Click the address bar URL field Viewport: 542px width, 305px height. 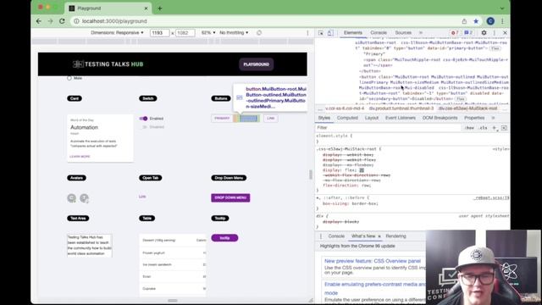(266, 21)
